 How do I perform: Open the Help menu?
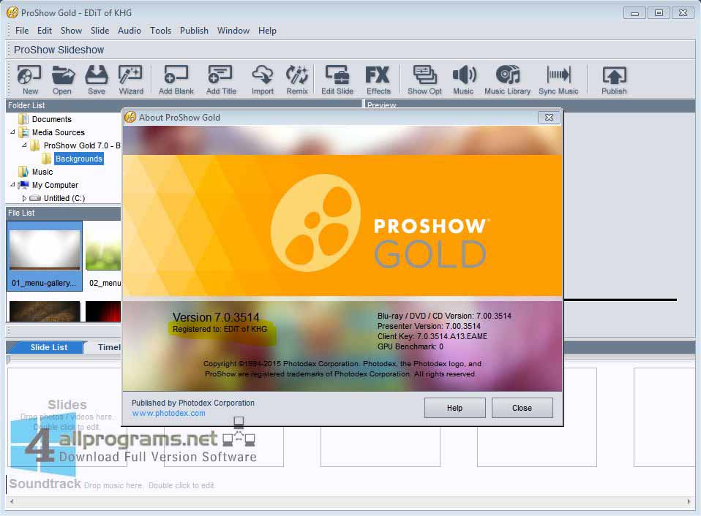click(267, 31)
